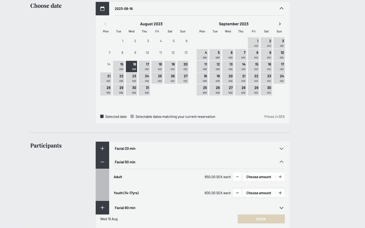Increase Adult amount with plus button
Image resolution: width=365 pixels, height=228 pixels.
point(280,177)
